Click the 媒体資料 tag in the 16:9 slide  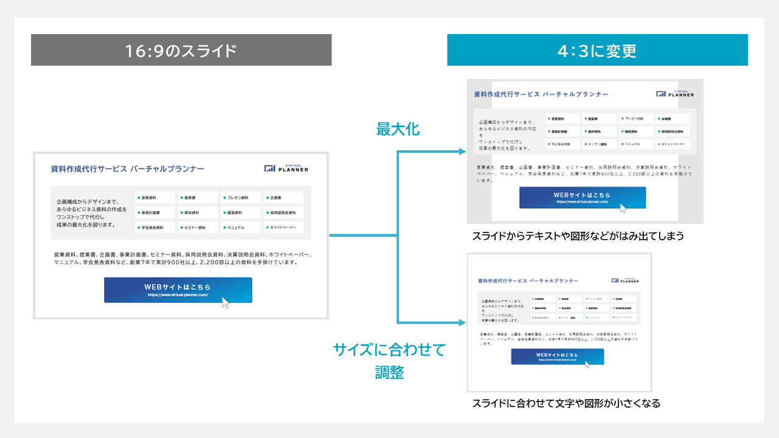coord(197,213)
